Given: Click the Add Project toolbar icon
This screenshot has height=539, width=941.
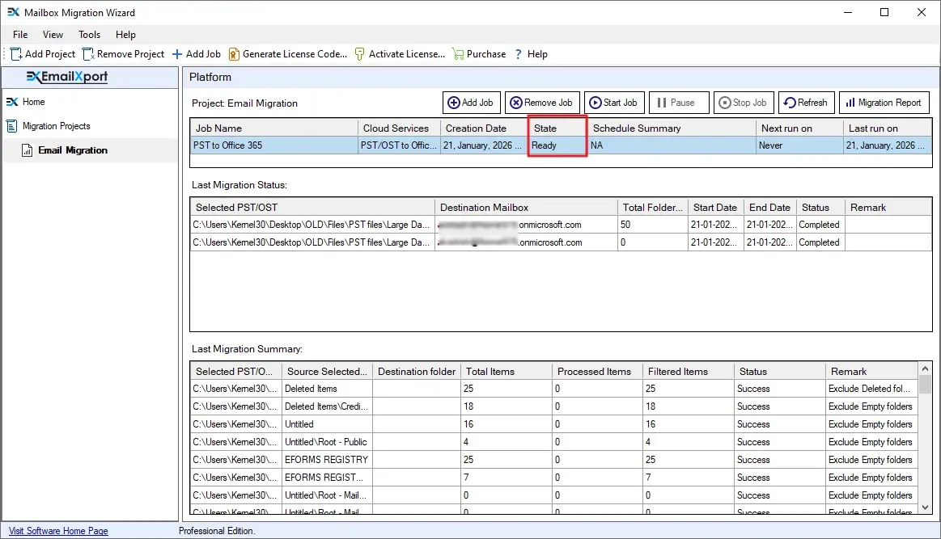Looking at the screenshot, I should click(16, 54).
